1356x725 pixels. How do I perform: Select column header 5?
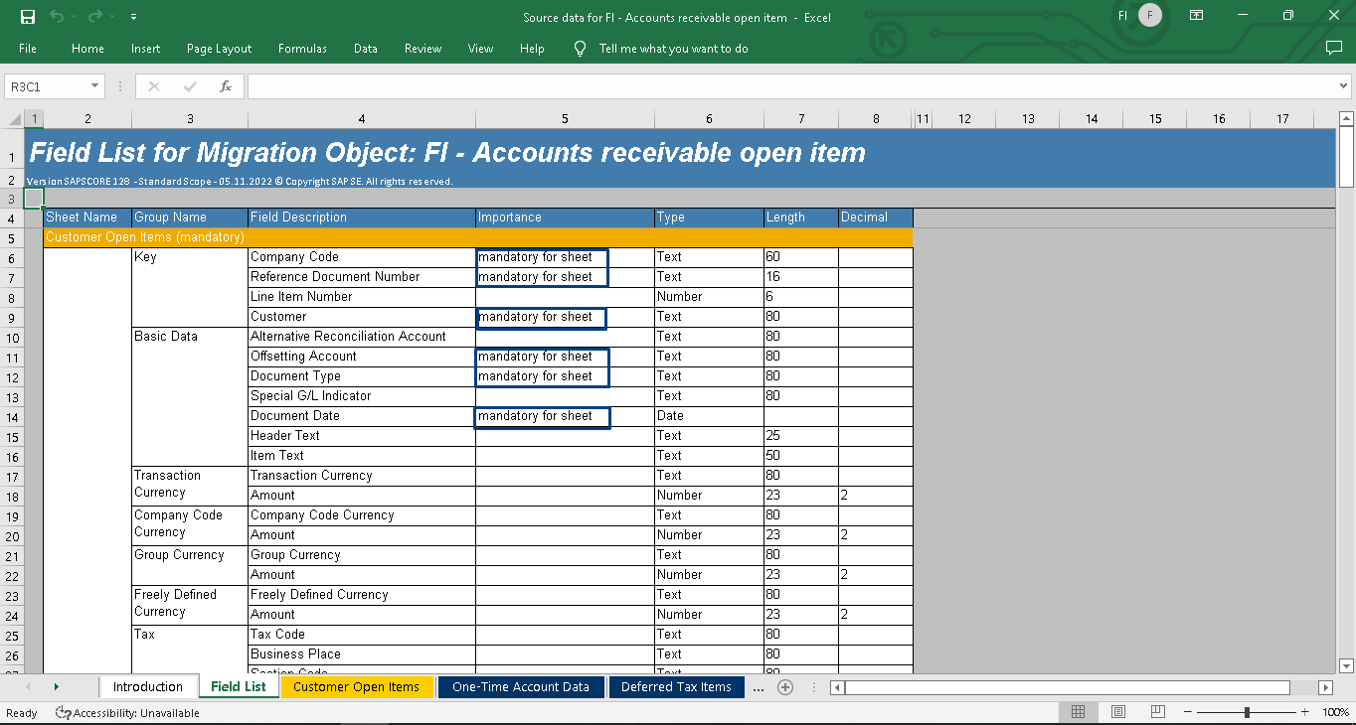pyautogui.click(x=565, y=119)
